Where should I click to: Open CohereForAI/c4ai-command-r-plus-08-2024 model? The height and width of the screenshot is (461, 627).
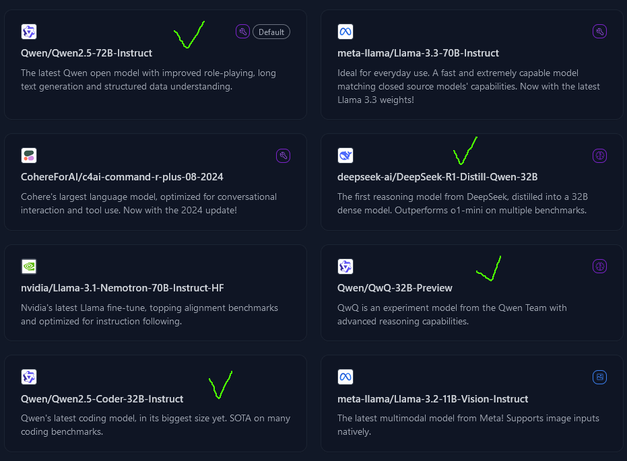[122, 177]
